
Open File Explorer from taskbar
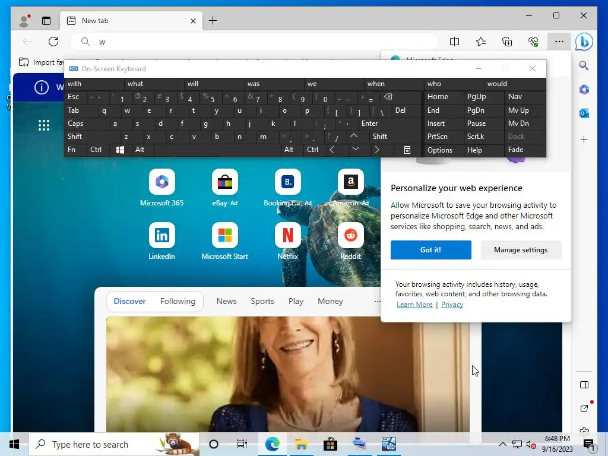click(301, 444)
